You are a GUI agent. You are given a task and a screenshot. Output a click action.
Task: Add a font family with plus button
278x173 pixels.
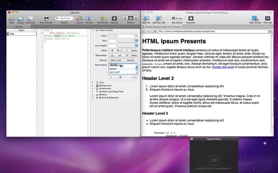click(111, 77)
